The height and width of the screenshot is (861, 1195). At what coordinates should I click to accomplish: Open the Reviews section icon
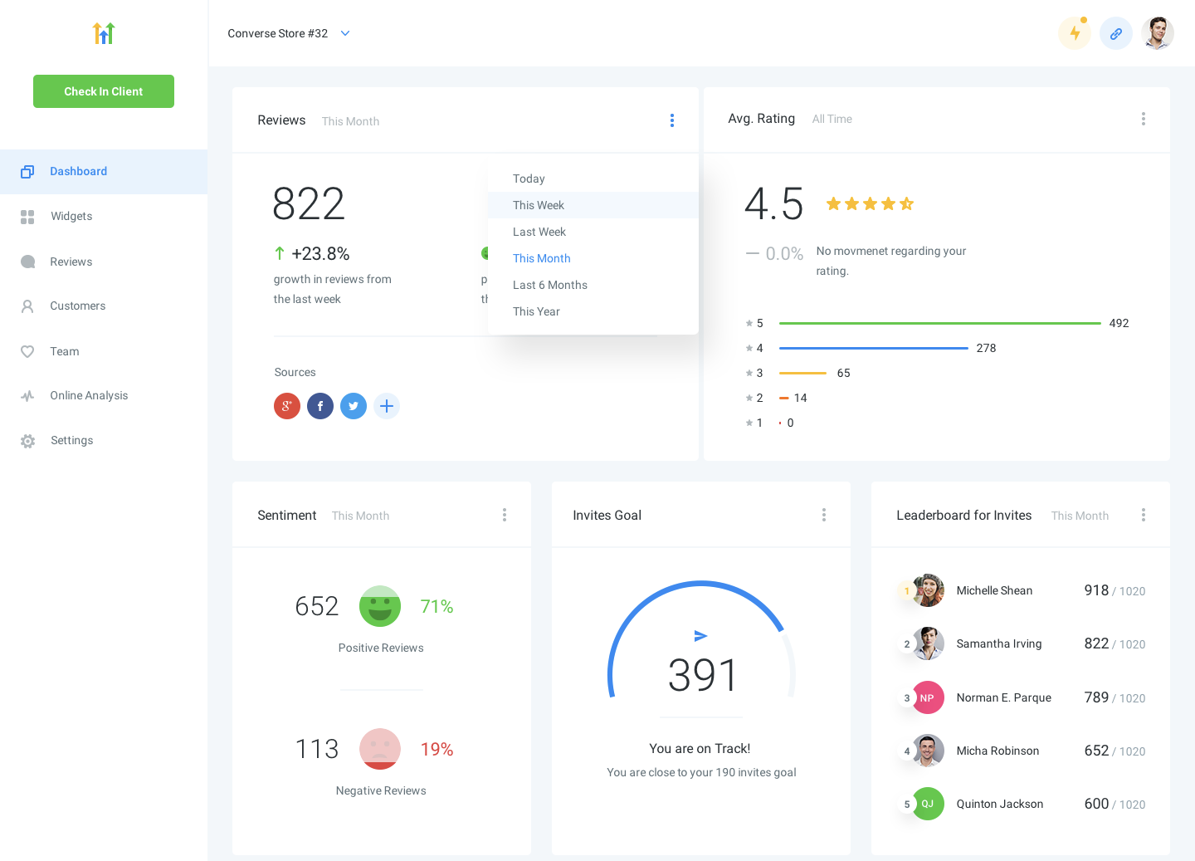27,262
